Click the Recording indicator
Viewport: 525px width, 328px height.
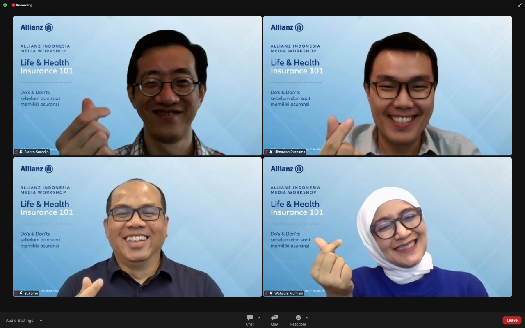coord(22,5)
